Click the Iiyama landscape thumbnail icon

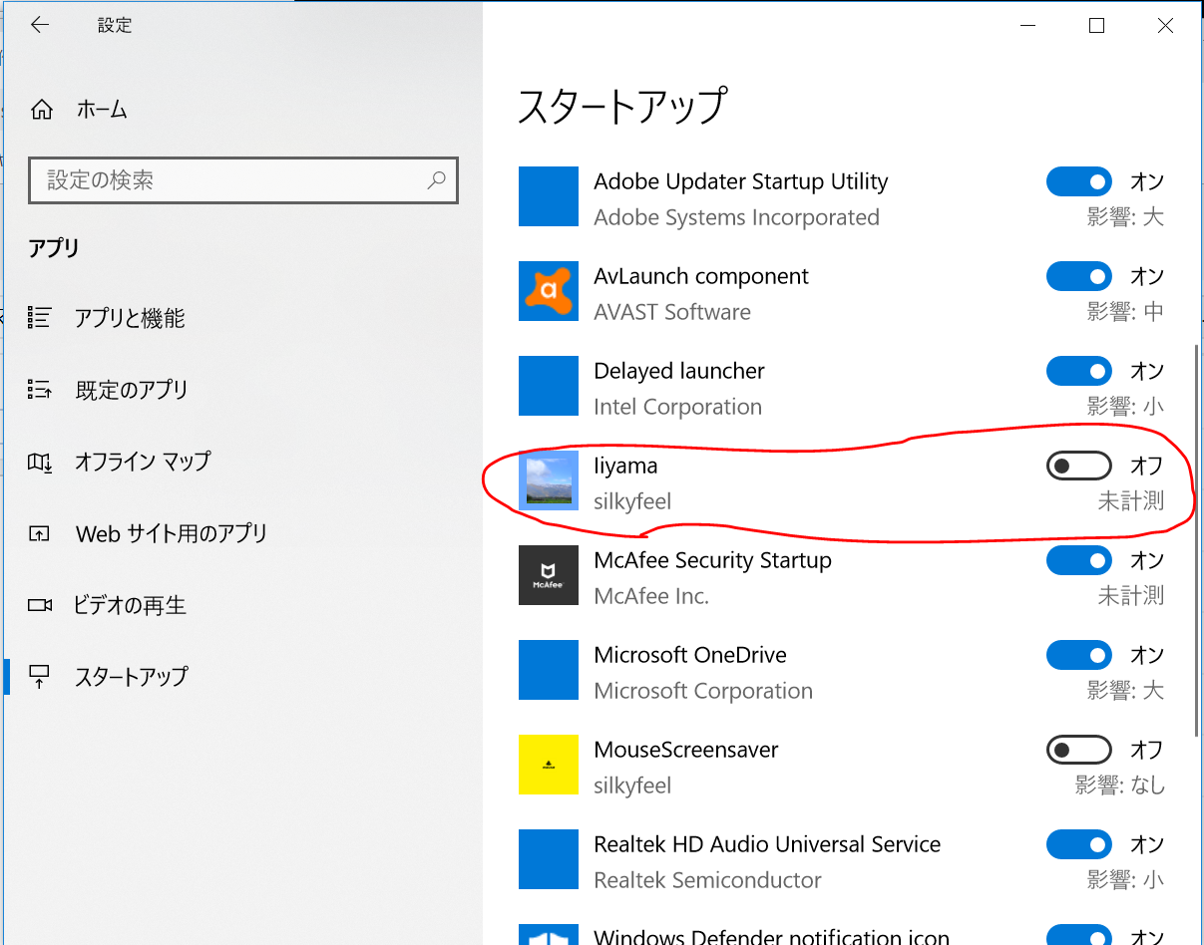(549, 480)
